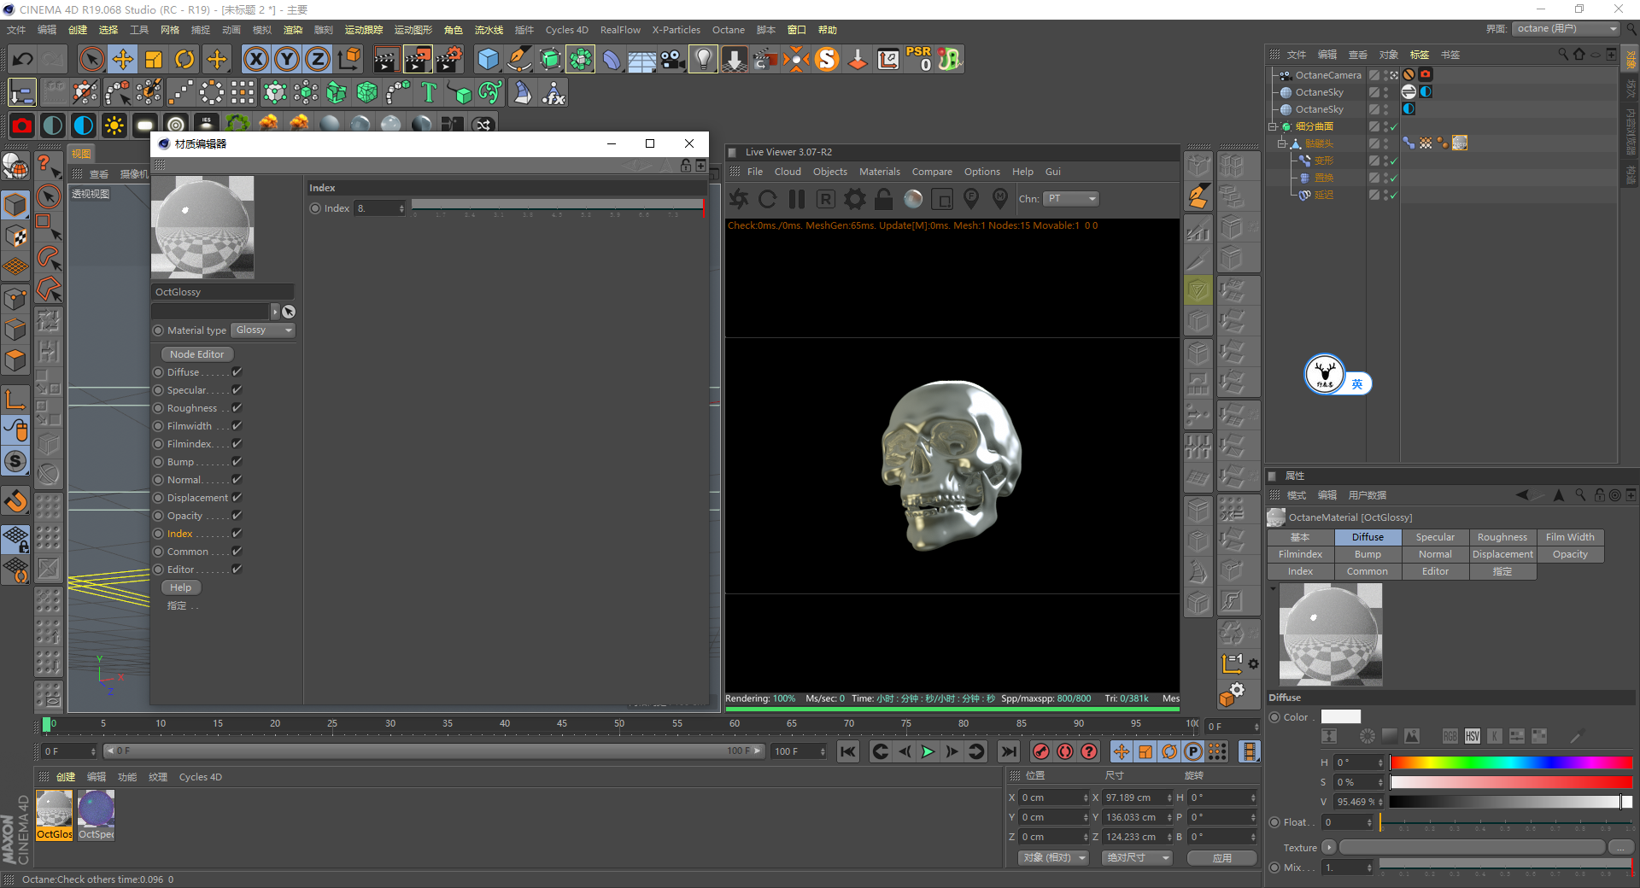Toggle the Filmwidth channel checkbox
Image resolution: width=1640 pixels, height=888 pixels.
(237, 426)
